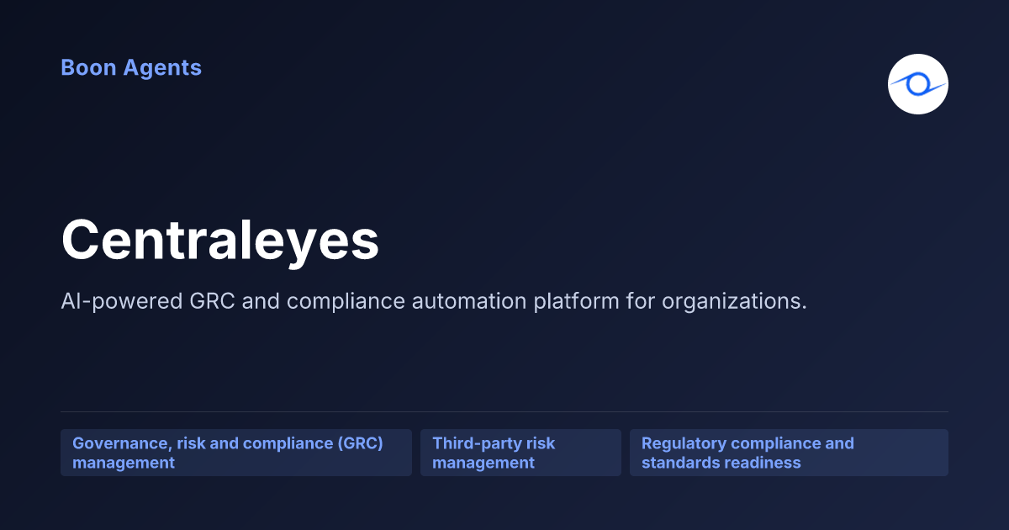Viewport: 1009px width, 530px height.
Task: Select the Centraleyes title heading
Action: tap(220, 240)
